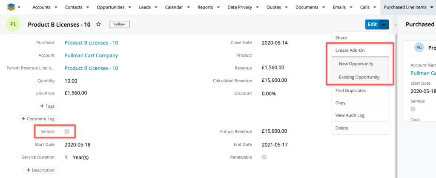The height and width of the screenshot is (178, 436).
Task: Select Share from actions menu
Action: click(x=360, y=38)
